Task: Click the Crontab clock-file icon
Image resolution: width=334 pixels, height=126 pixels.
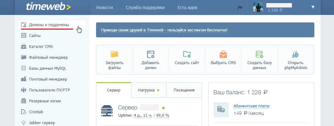Action: (x=24, y=112)
